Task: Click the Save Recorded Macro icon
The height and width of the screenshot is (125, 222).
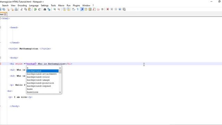Action: click(x=124, y=9)
